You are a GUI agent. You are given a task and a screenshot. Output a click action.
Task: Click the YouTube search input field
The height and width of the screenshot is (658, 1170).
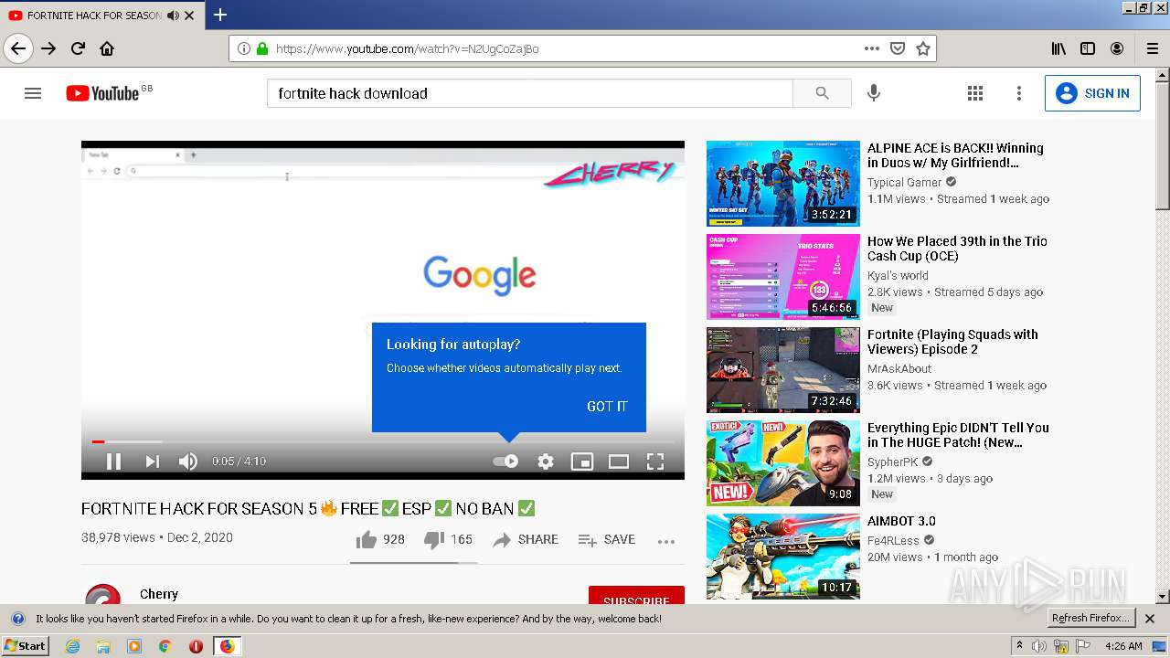click(x=530, y=93)
